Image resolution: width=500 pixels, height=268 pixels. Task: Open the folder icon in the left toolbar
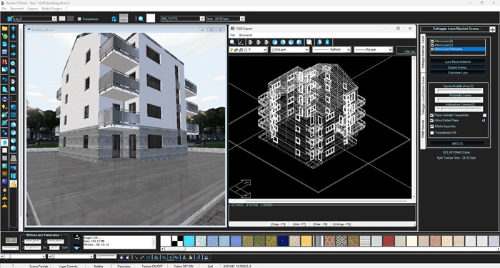[x=4, y=29]
